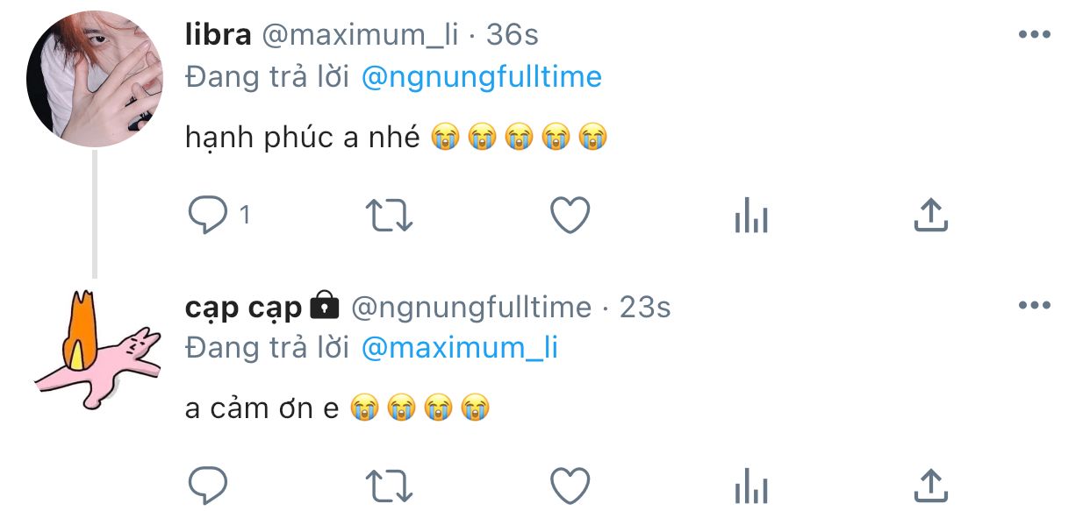Click the libra display name
1090x525 pixels.
coord(219,35)
